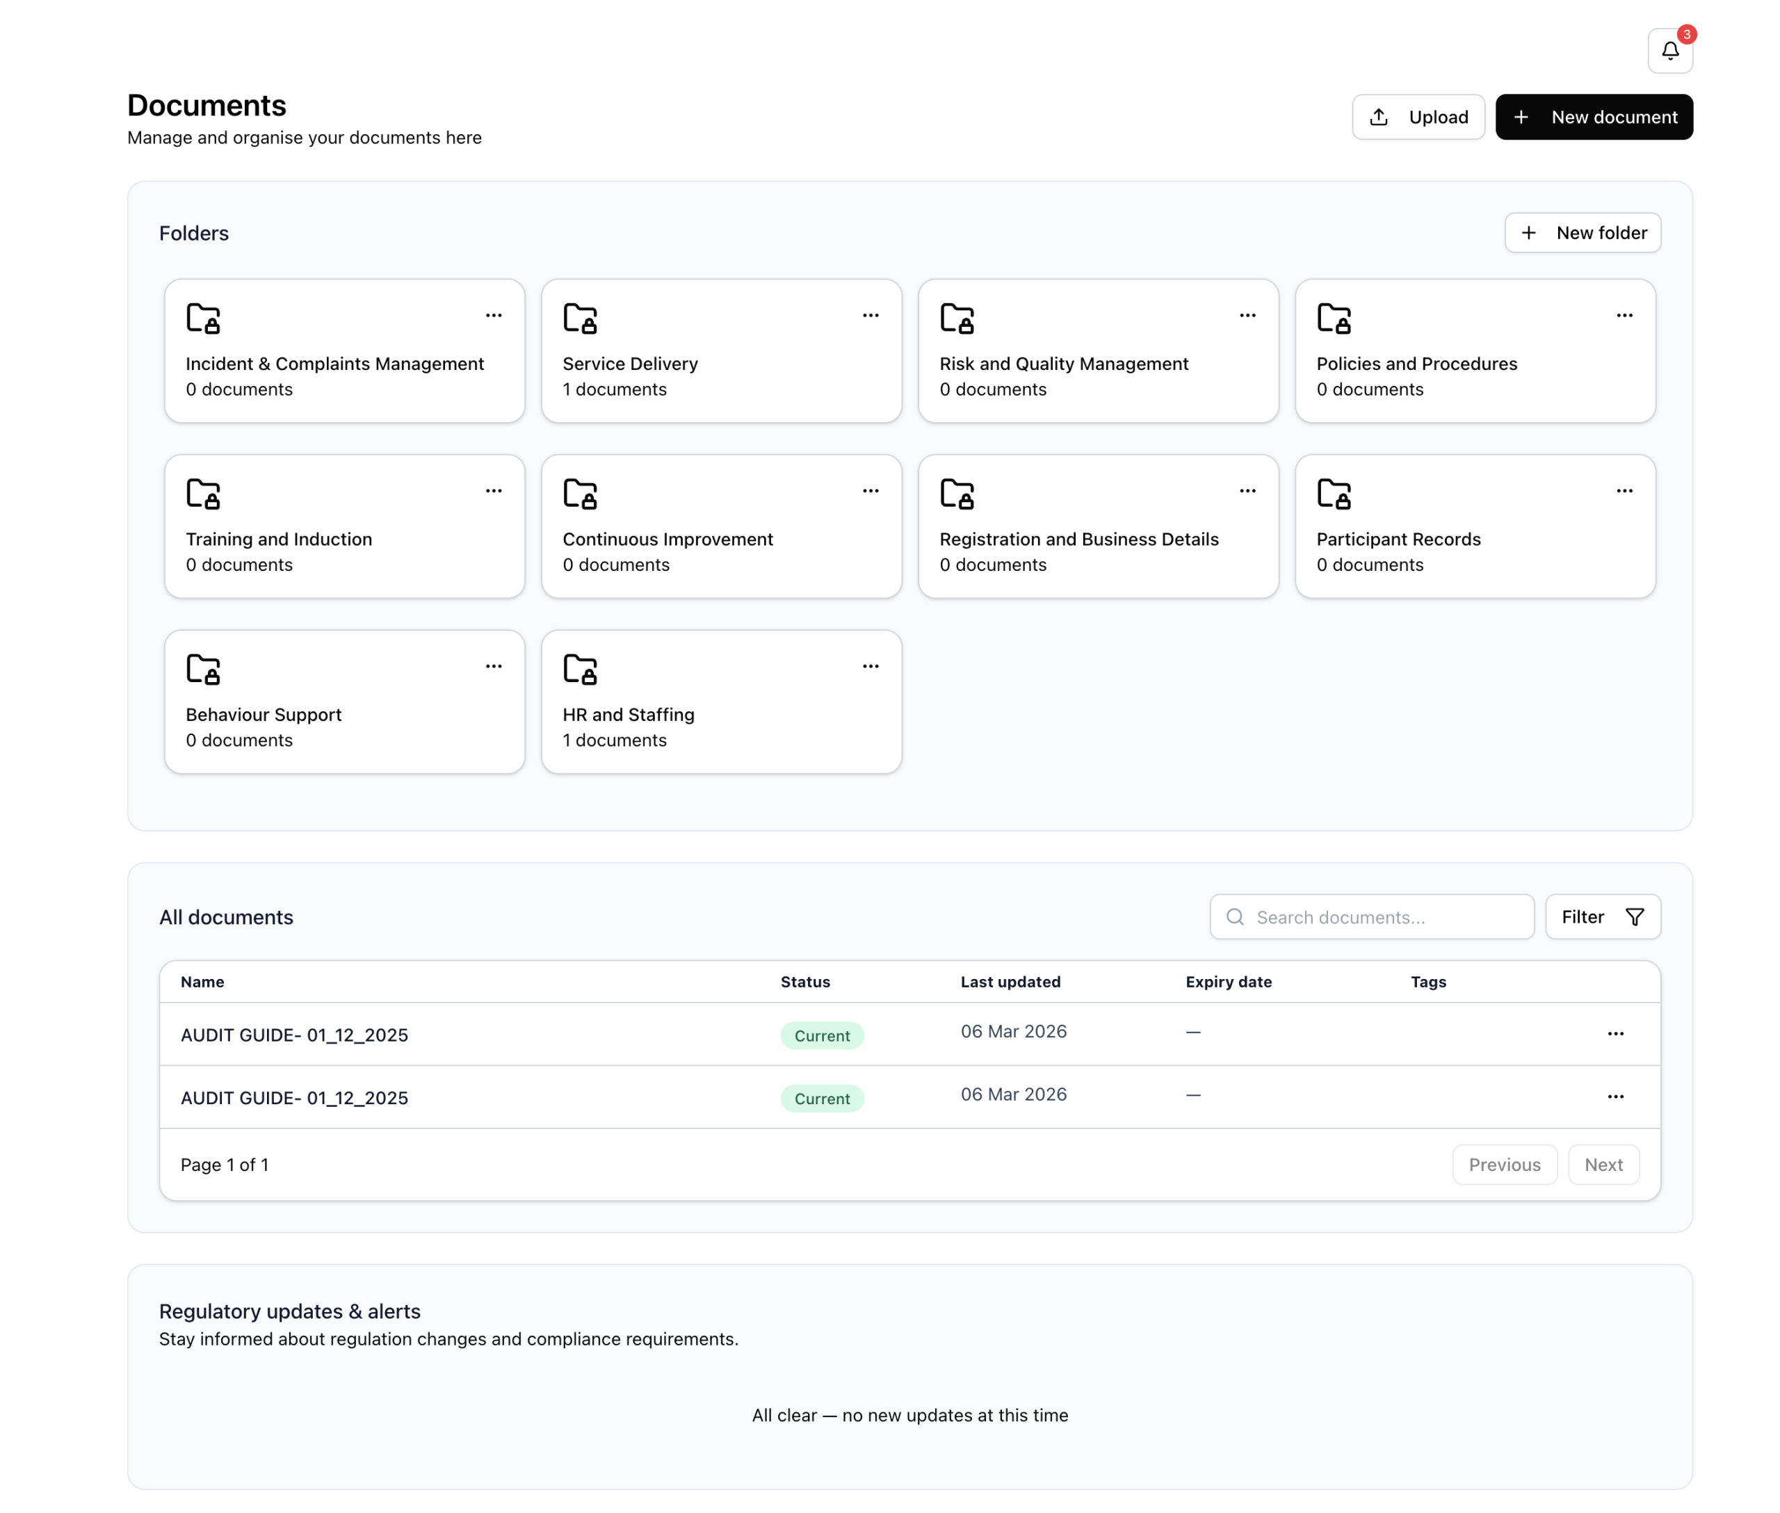Select Registration and Business Details folder title
The width and height of the screenshot is (1780, 1513).
tap(1078, 540)
